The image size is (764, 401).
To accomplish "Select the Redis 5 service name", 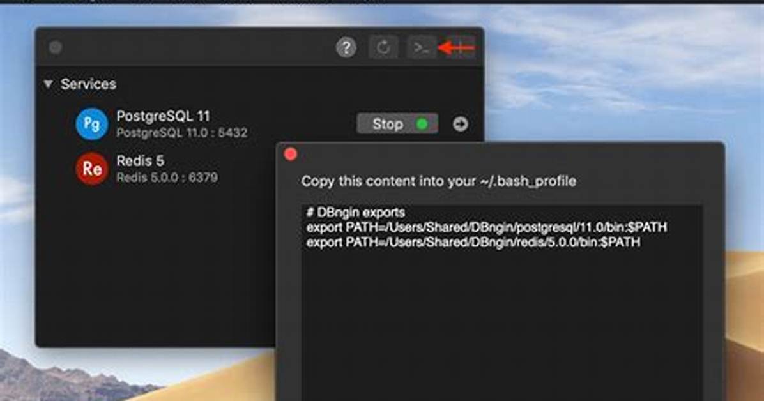I will (x=141, y=161).
